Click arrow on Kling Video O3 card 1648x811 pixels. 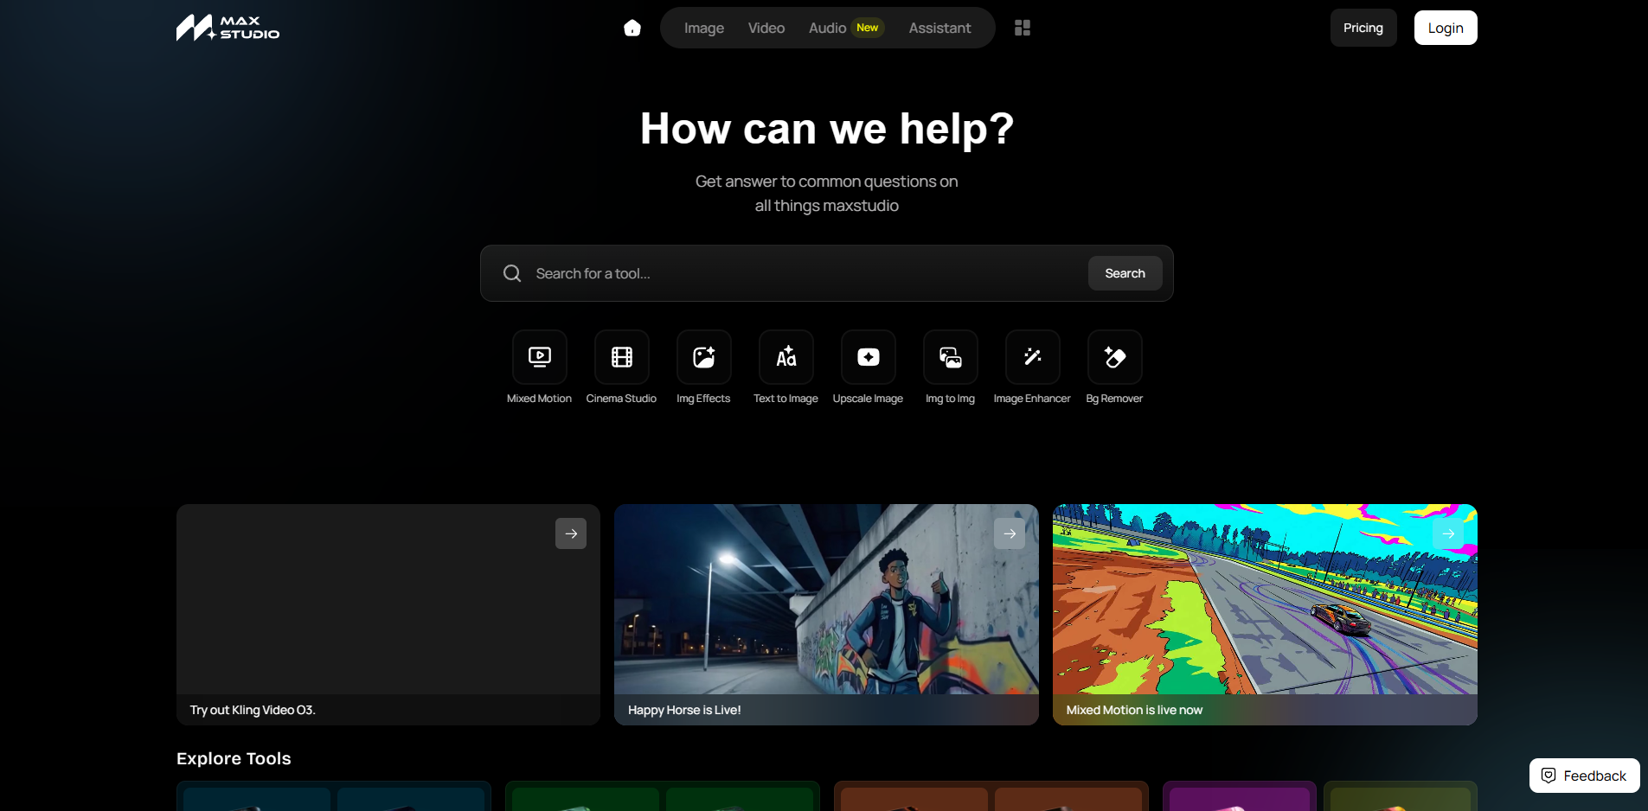click(571, 533)
